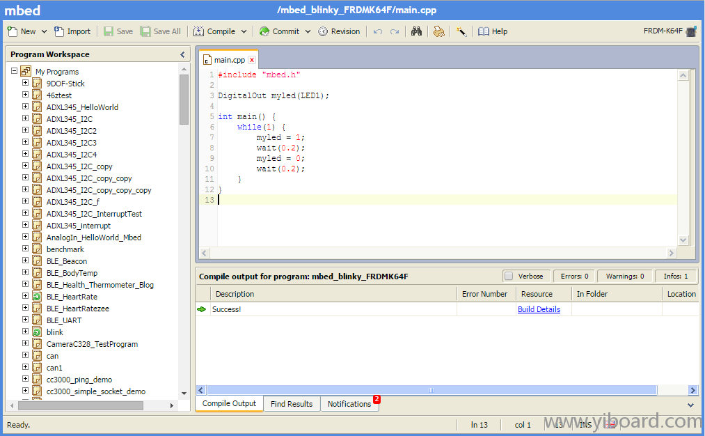Click the FRDM-K64F platform icon
Viewport: 705px width, 436px height.
[691, 31]
